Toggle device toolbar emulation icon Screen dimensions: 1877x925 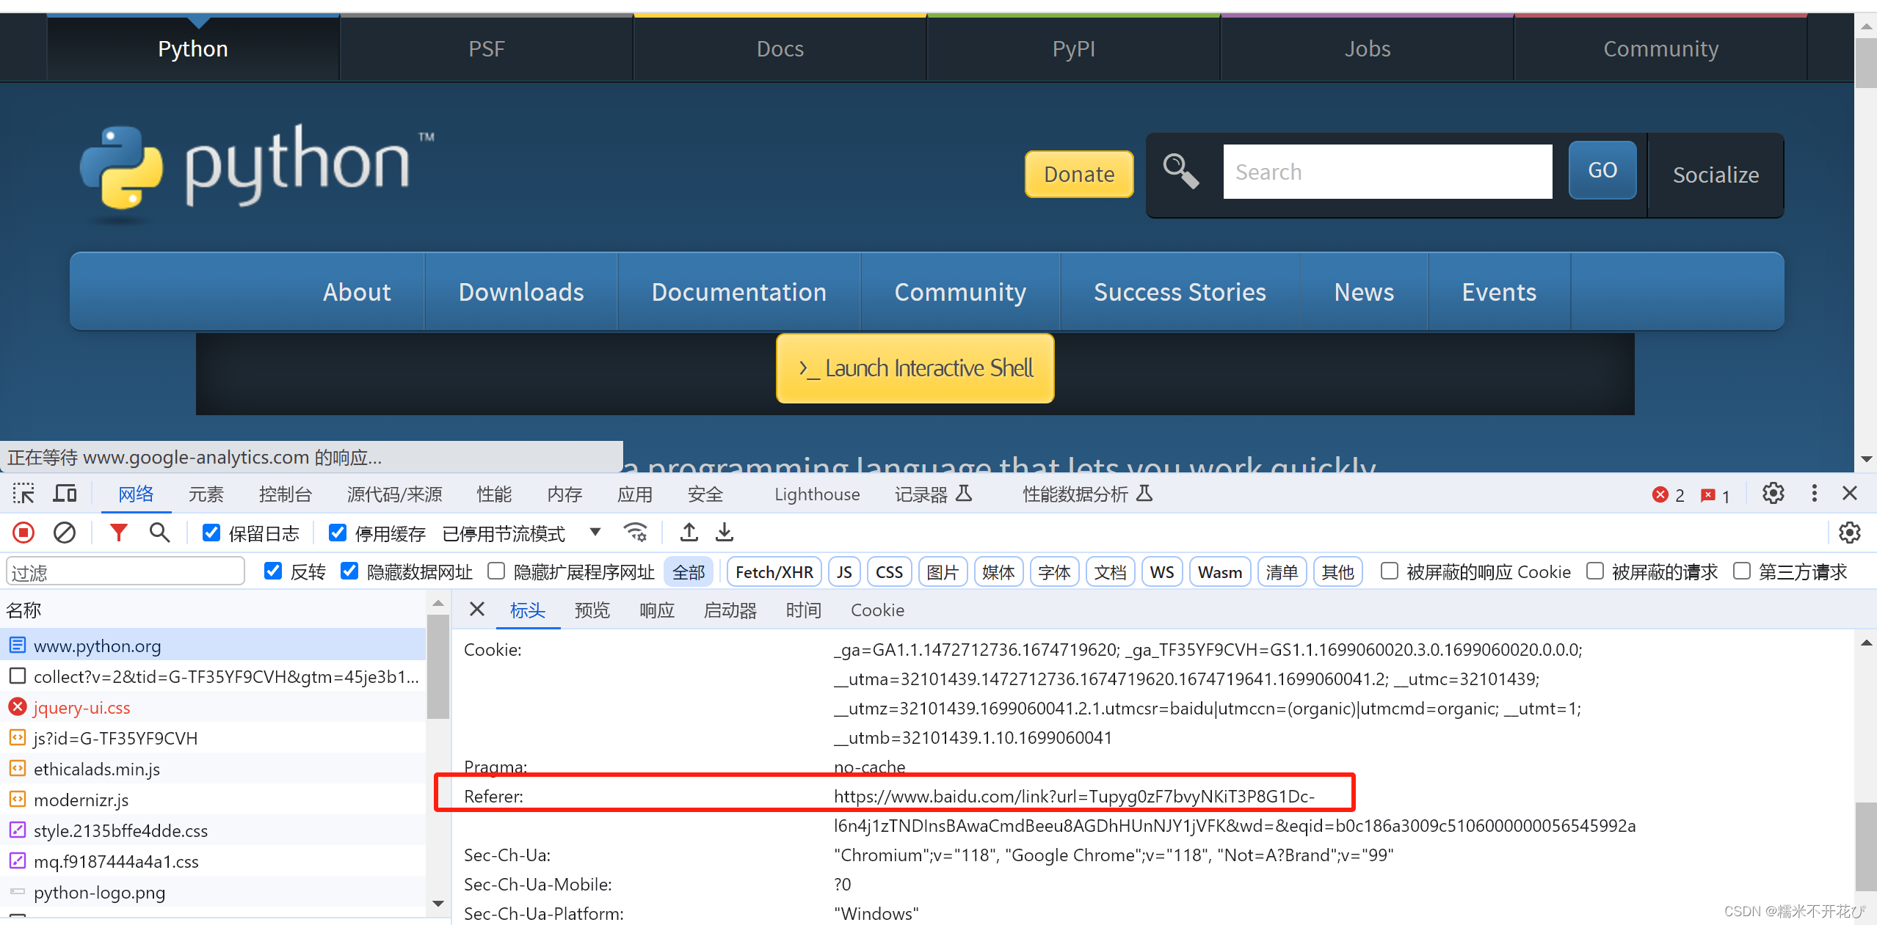65,494
